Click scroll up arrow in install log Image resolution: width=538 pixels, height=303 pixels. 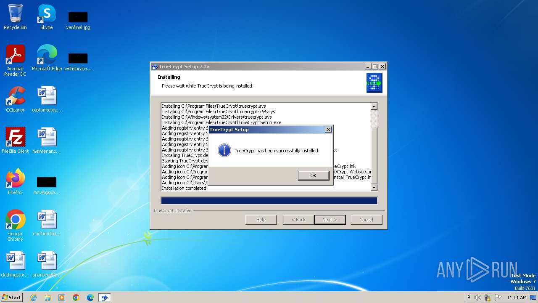click(x=374, y=106)
